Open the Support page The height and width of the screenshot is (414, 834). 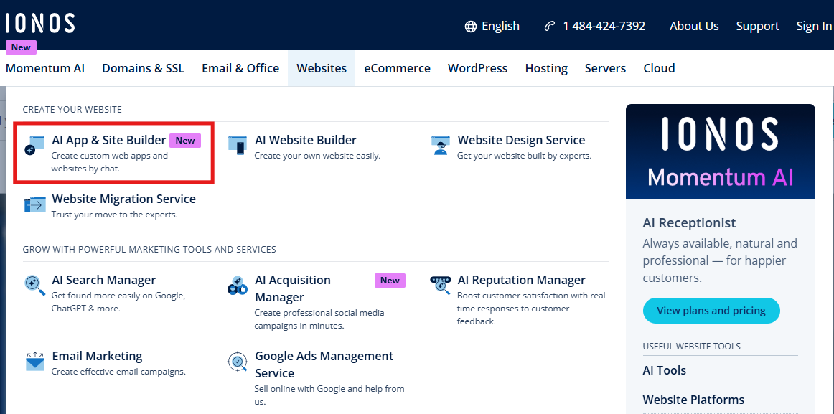[757, 27]
